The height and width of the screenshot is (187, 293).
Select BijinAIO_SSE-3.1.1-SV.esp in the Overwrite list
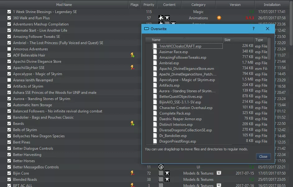180,102
